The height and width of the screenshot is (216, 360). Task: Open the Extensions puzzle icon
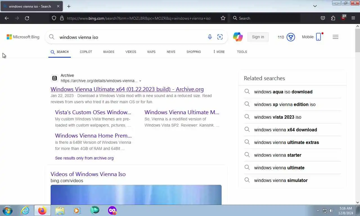point(333,18)
